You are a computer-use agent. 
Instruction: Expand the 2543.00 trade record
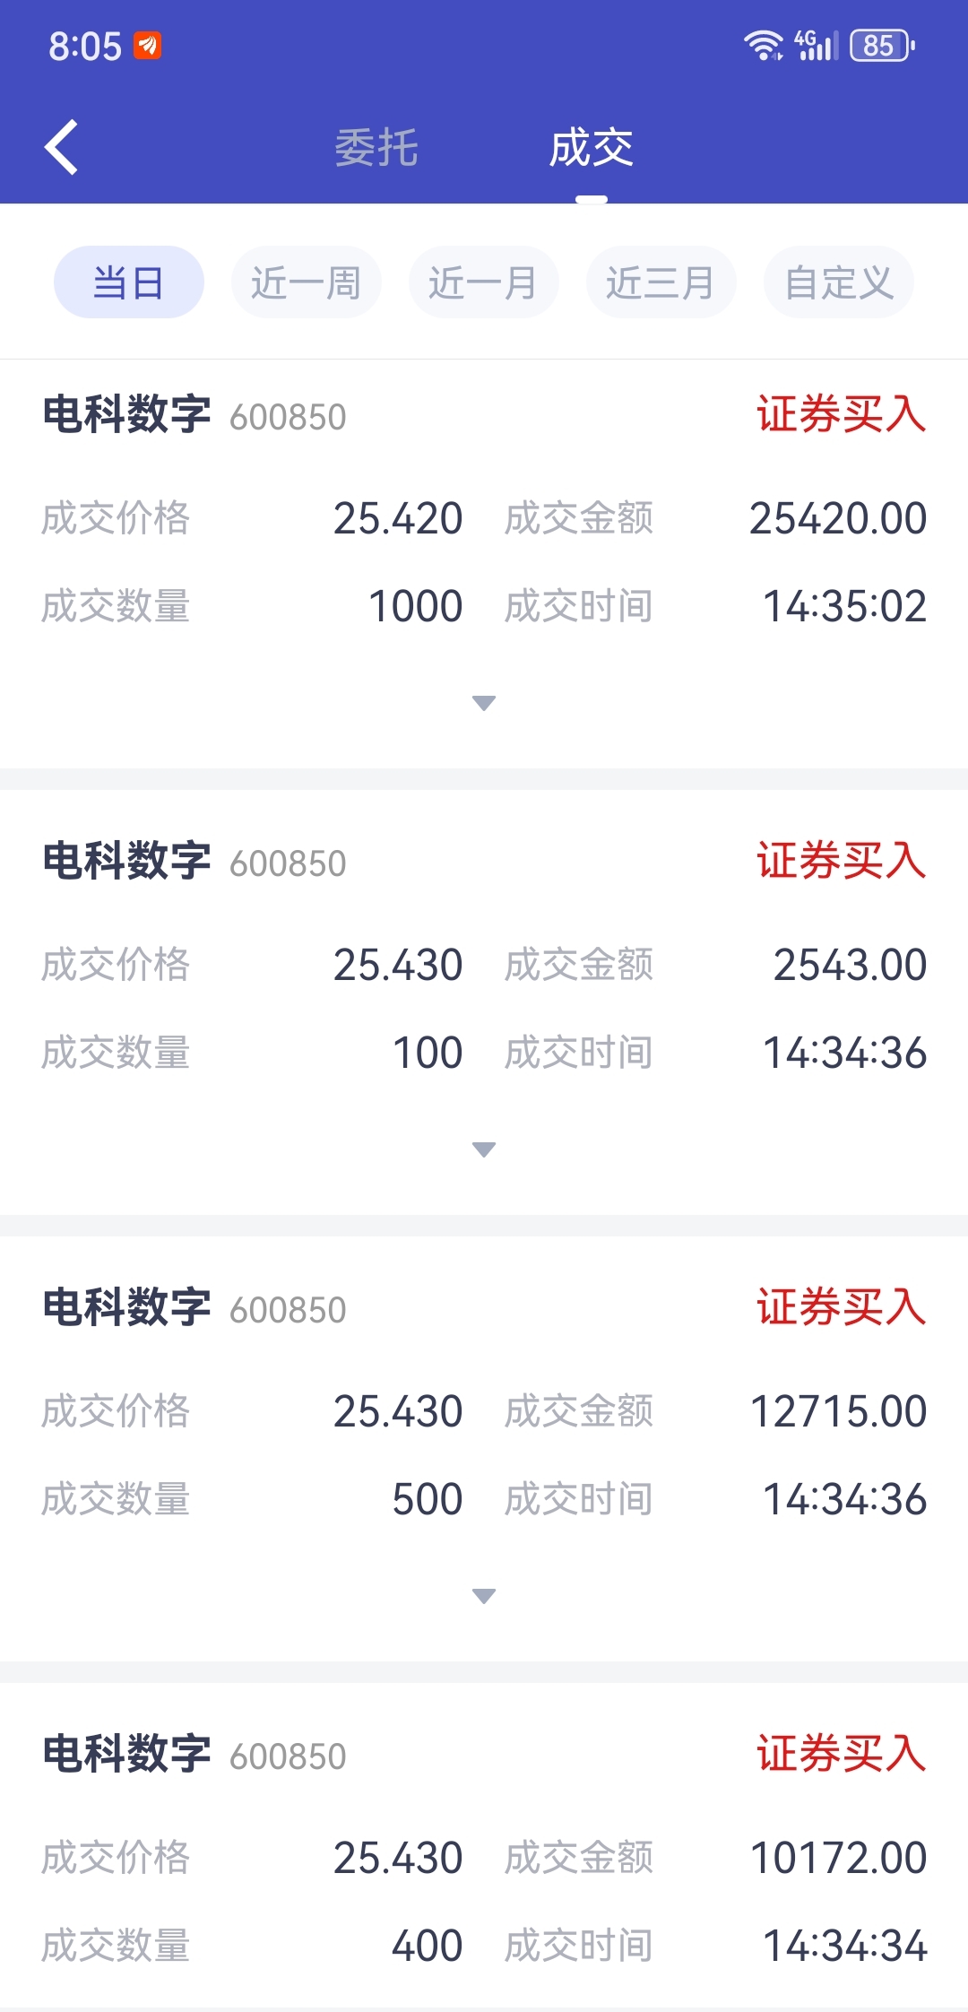click(484, 1149)
